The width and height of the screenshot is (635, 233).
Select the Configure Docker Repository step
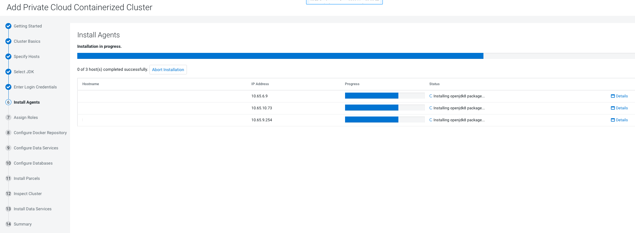pos(40,133)
